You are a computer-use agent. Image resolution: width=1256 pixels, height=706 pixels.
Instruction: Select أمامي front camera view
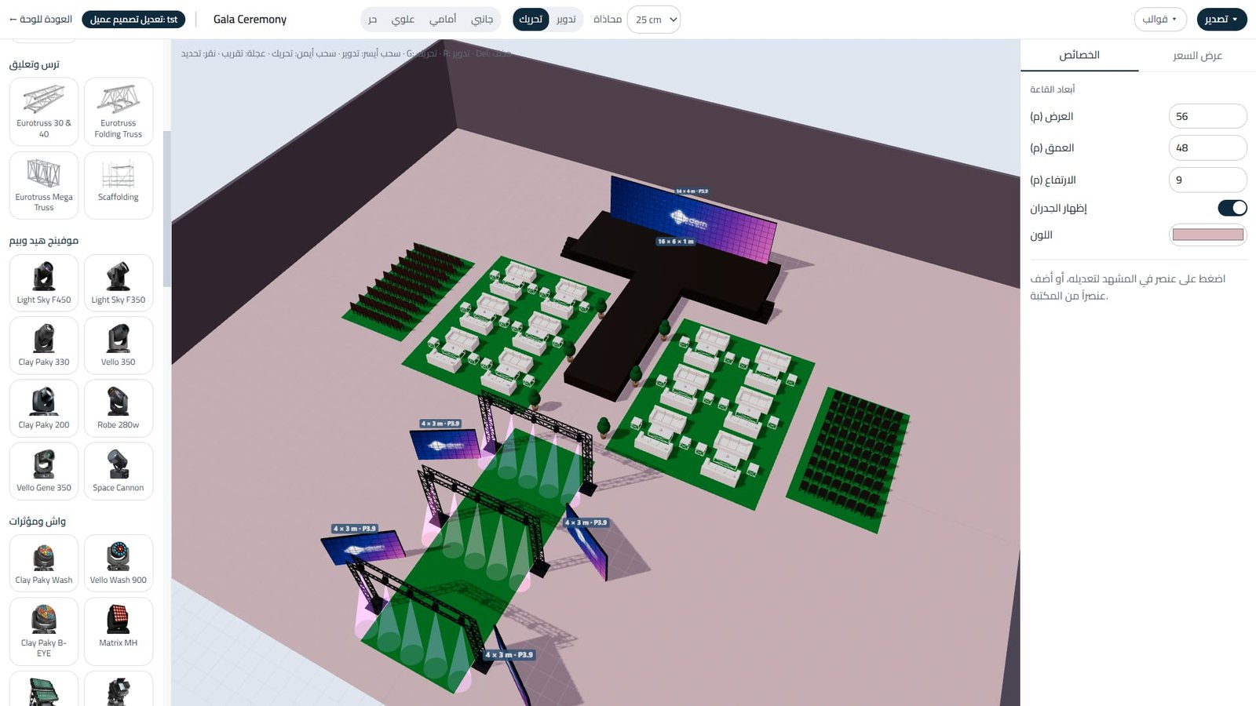(443, 19)
